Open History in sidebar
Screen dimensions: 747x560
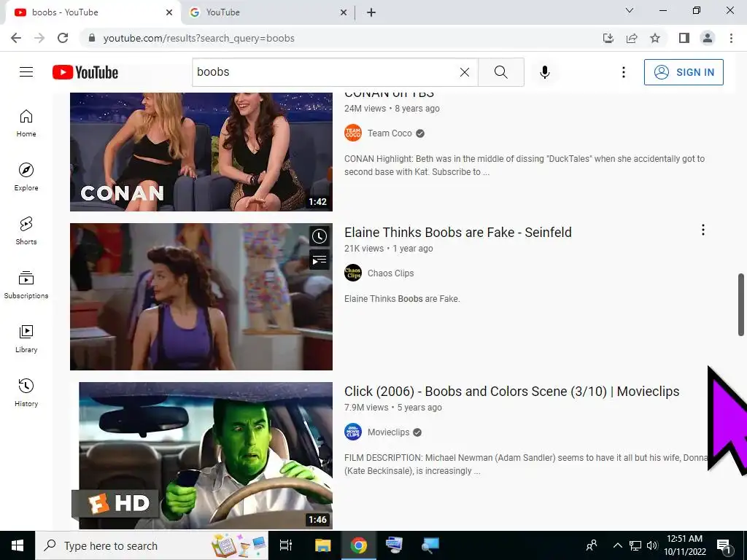26,392
